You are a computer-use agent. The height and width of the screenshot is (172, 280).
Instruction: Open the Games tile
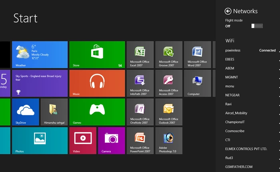tap(97, 112)
